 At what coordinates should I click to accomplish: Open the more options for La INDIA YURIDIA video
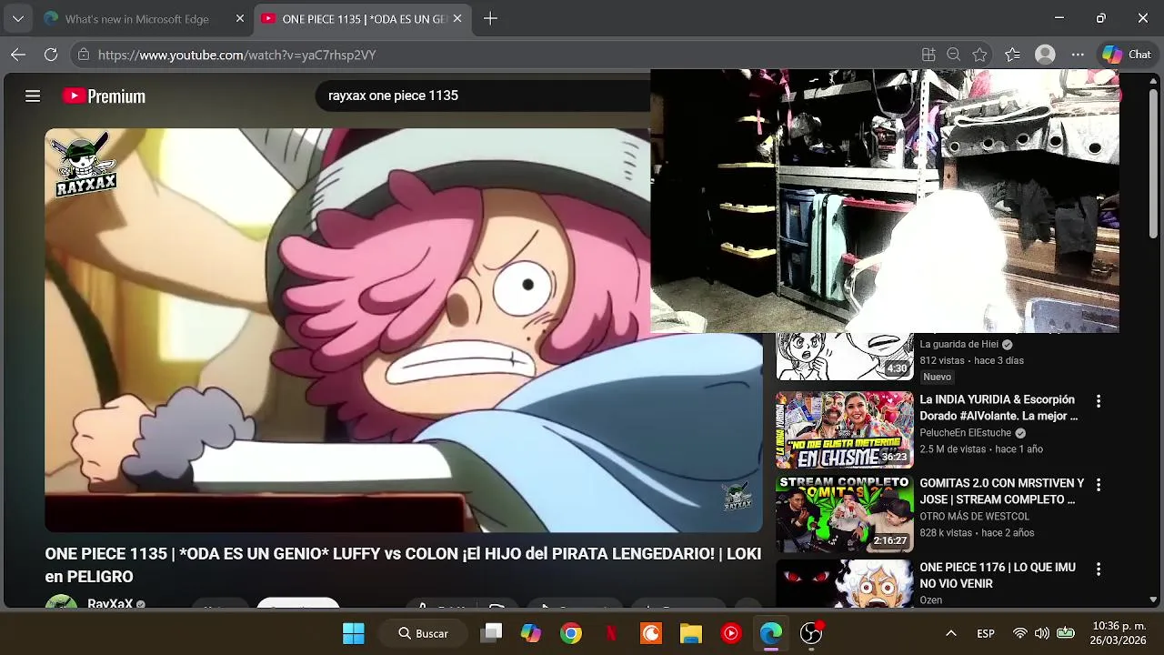1098,401
